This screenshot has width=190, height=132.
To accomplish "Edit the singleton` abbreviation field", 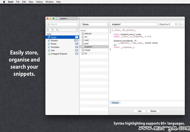I will click(x=134, y=24).
